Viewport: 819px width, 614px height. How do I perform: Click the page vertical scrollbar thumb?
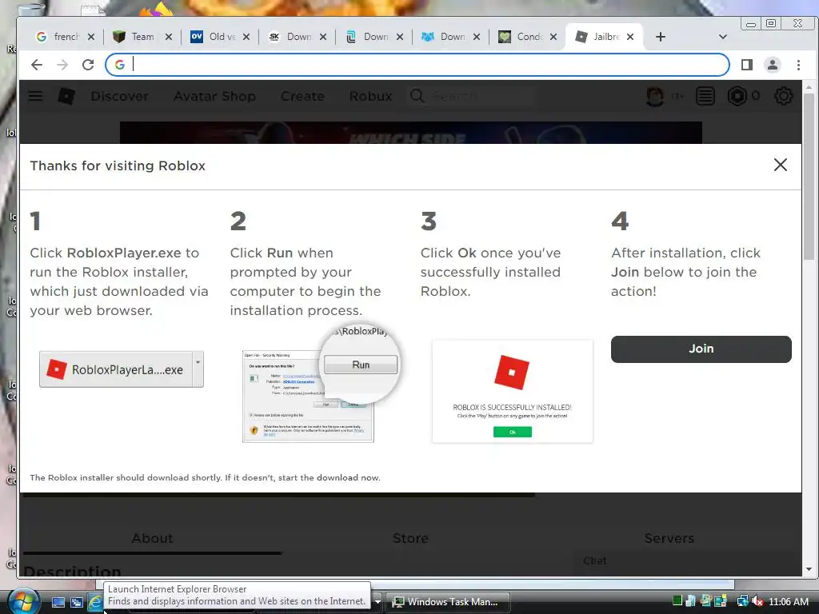click(809, 177)
